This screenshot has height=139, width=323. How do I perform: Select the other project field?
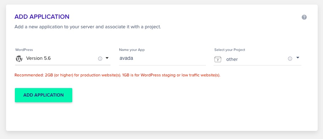[257, 59]
